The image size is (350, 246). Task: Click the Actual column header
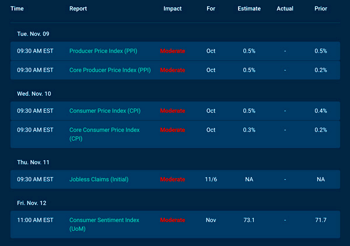coord(285,9)
